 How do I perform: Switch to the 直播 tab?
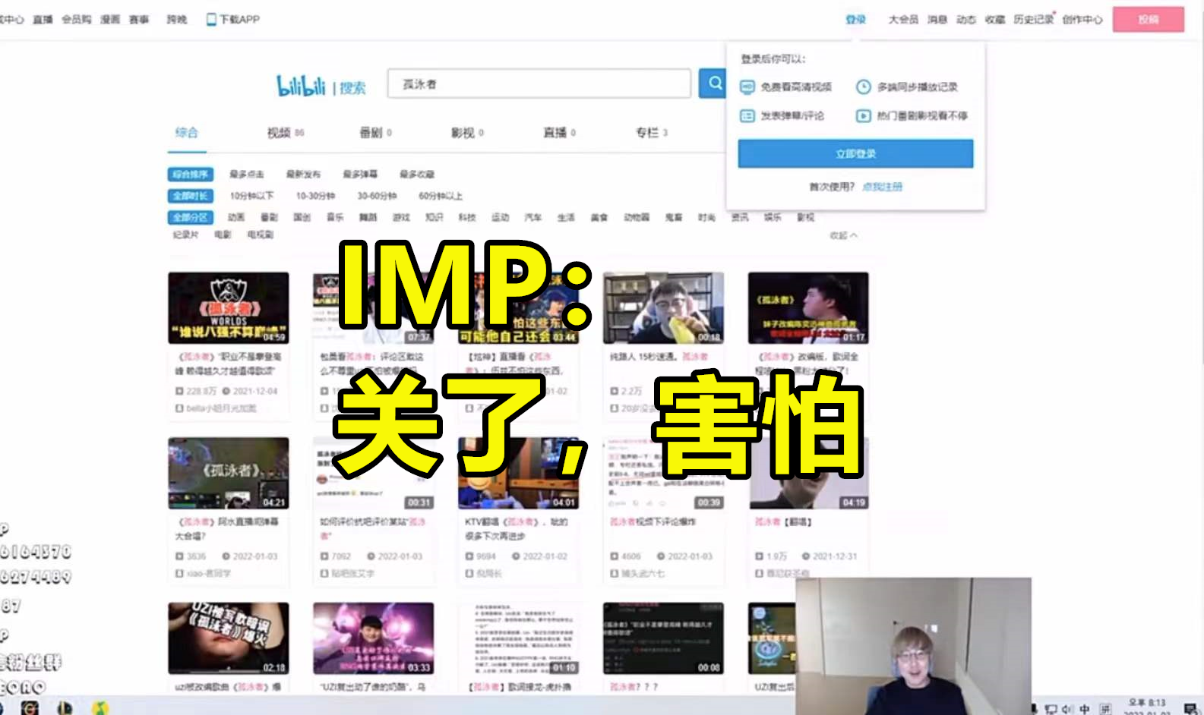[559, 132]
